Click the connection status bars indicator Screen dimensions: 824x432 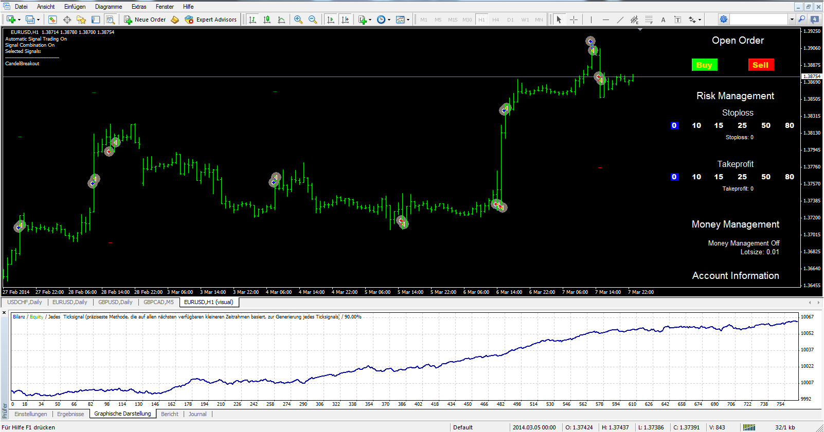(749, 427)
